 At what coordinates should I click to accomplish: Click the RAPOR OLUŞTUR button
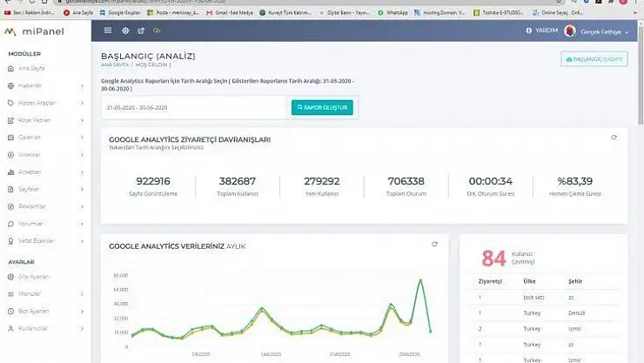(x=322, y=108)
